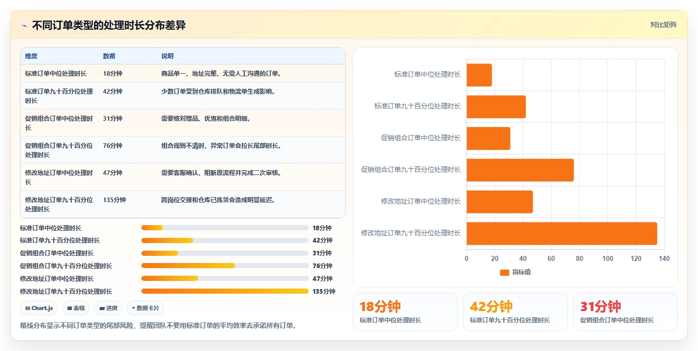
Task: Click the 说明 column header
Action: click(x=167, y=56)
